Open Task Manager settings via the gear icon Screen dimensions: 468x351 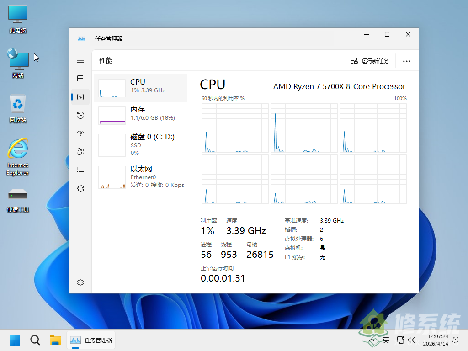coord(80,282)
